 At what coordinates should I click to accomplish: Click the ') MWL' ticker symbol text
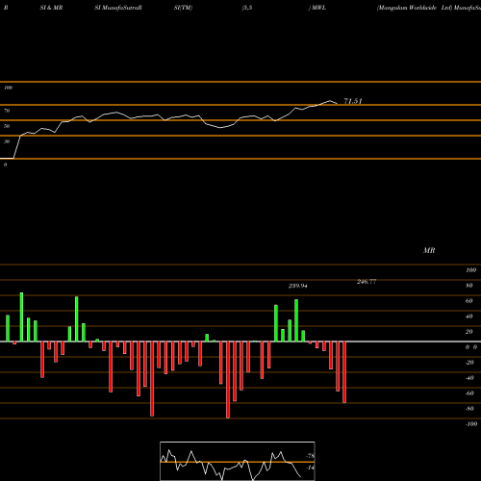tap(317, 8)
